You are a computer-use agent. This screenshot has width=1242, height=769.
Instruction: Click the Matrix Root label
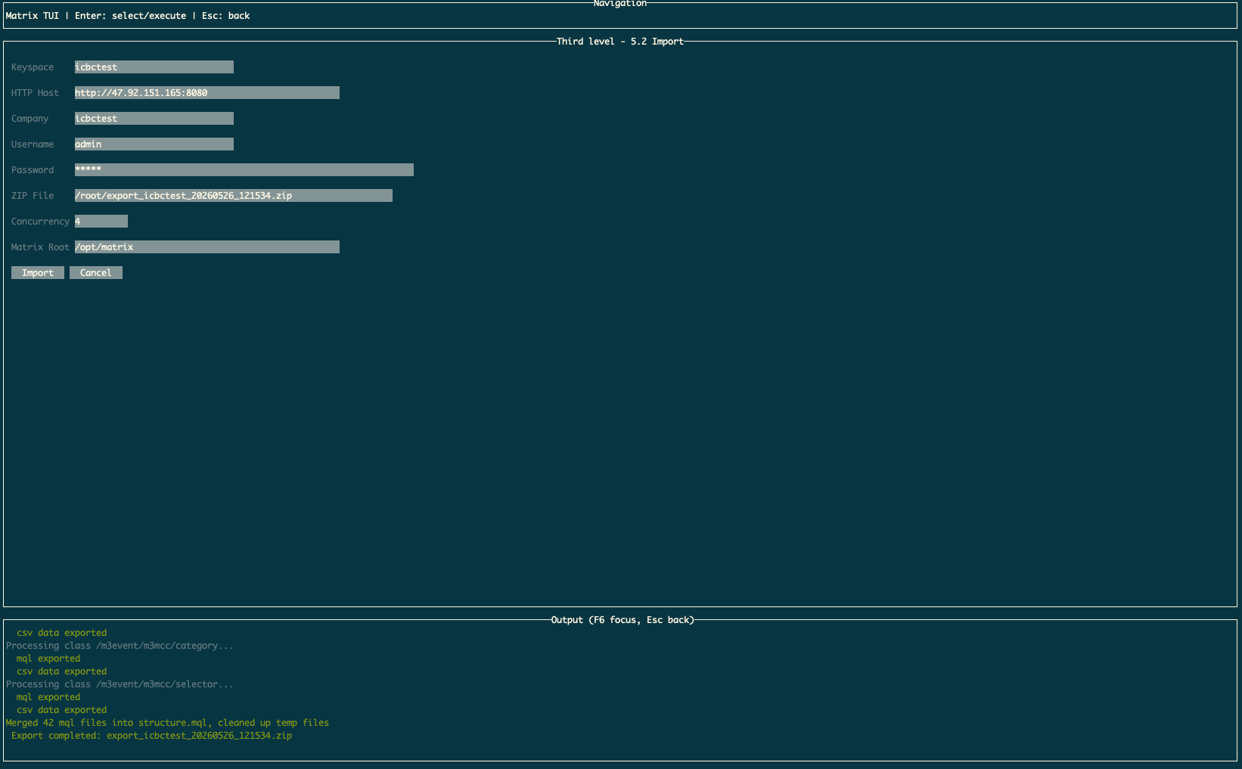click(40, 247)
